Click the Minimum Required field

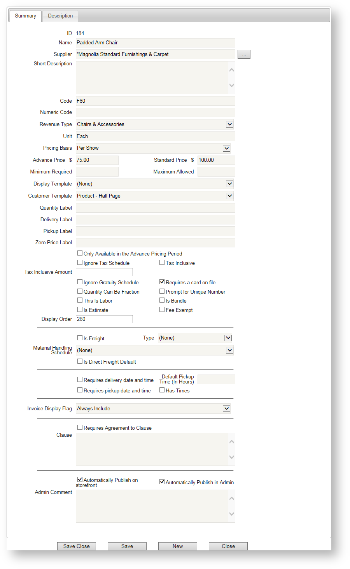97,172
